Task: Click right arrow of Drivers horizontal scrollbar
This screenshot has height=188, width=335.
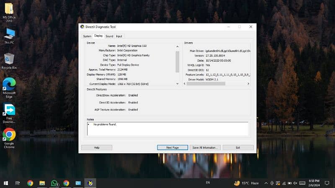Action: click(x=249, y=83)
